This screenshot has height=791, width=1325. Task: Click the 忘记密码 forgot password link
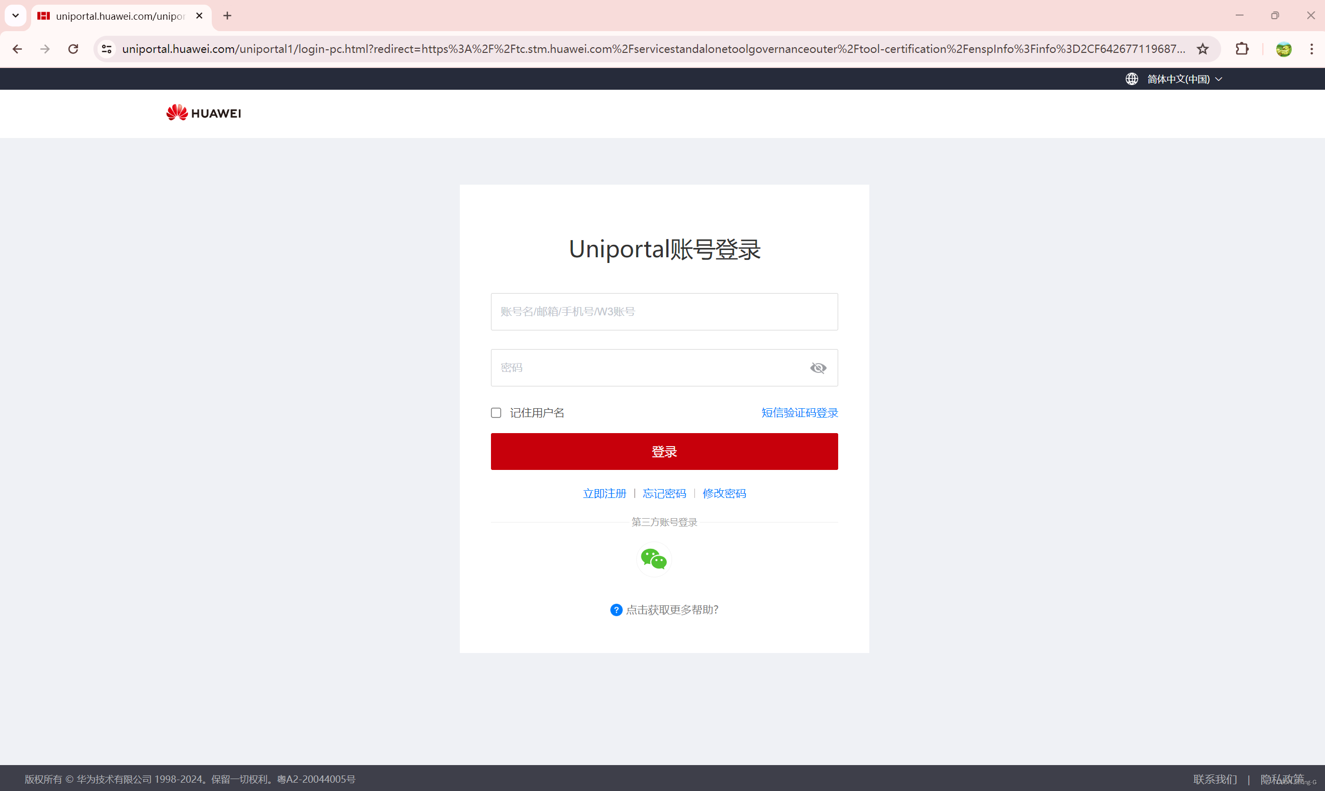[664, 494]
